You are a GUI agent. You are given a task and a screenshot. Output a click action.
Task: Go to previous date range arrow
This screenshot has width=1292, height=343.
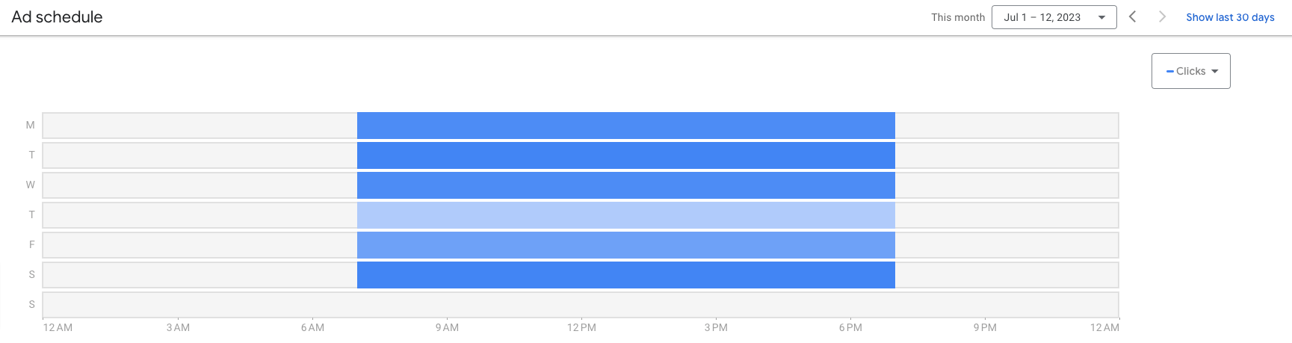(x=1132, y=16)
